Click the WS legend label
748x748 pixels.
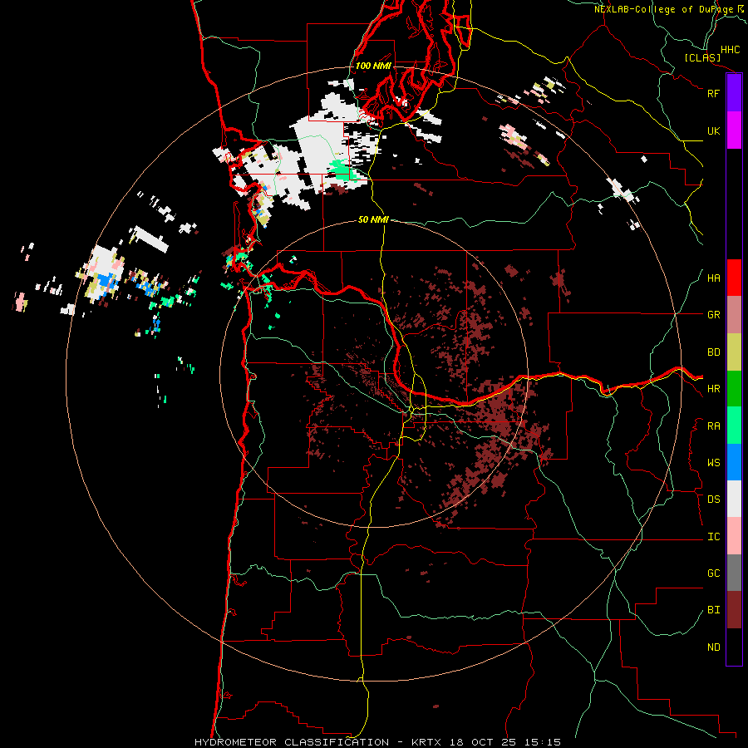click(713, 463)
